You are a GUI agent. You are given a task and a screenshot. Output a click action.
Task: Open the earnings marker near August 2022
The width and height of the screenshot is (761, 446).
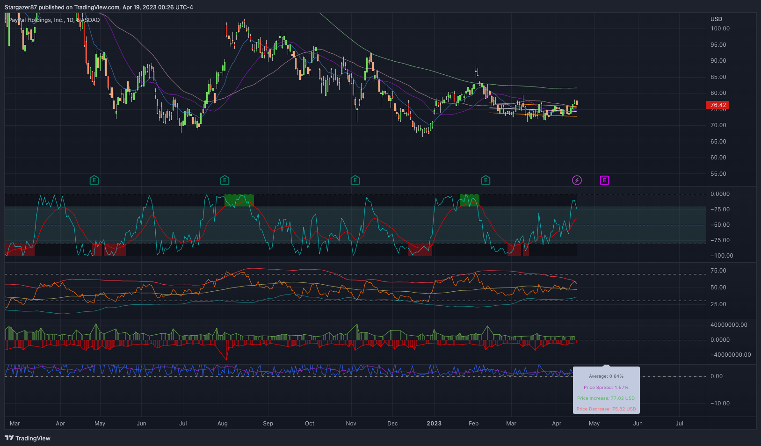pyautogui.click(x=225, y=180)
